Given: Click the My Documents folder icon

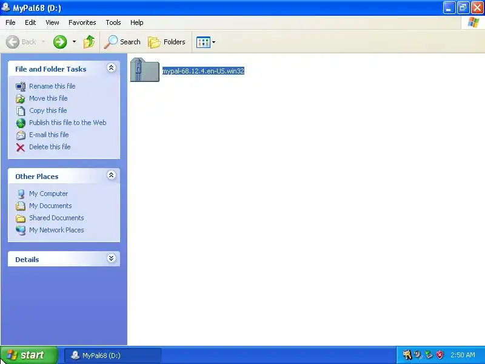Looking at the screenshot, I should click(x=21, y=206).
